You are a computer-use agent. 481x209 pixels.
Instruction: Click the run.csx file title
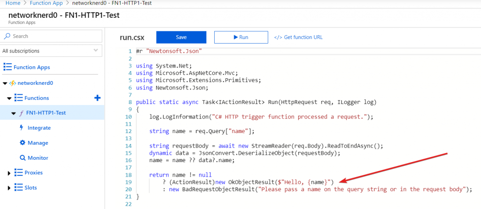132,37
